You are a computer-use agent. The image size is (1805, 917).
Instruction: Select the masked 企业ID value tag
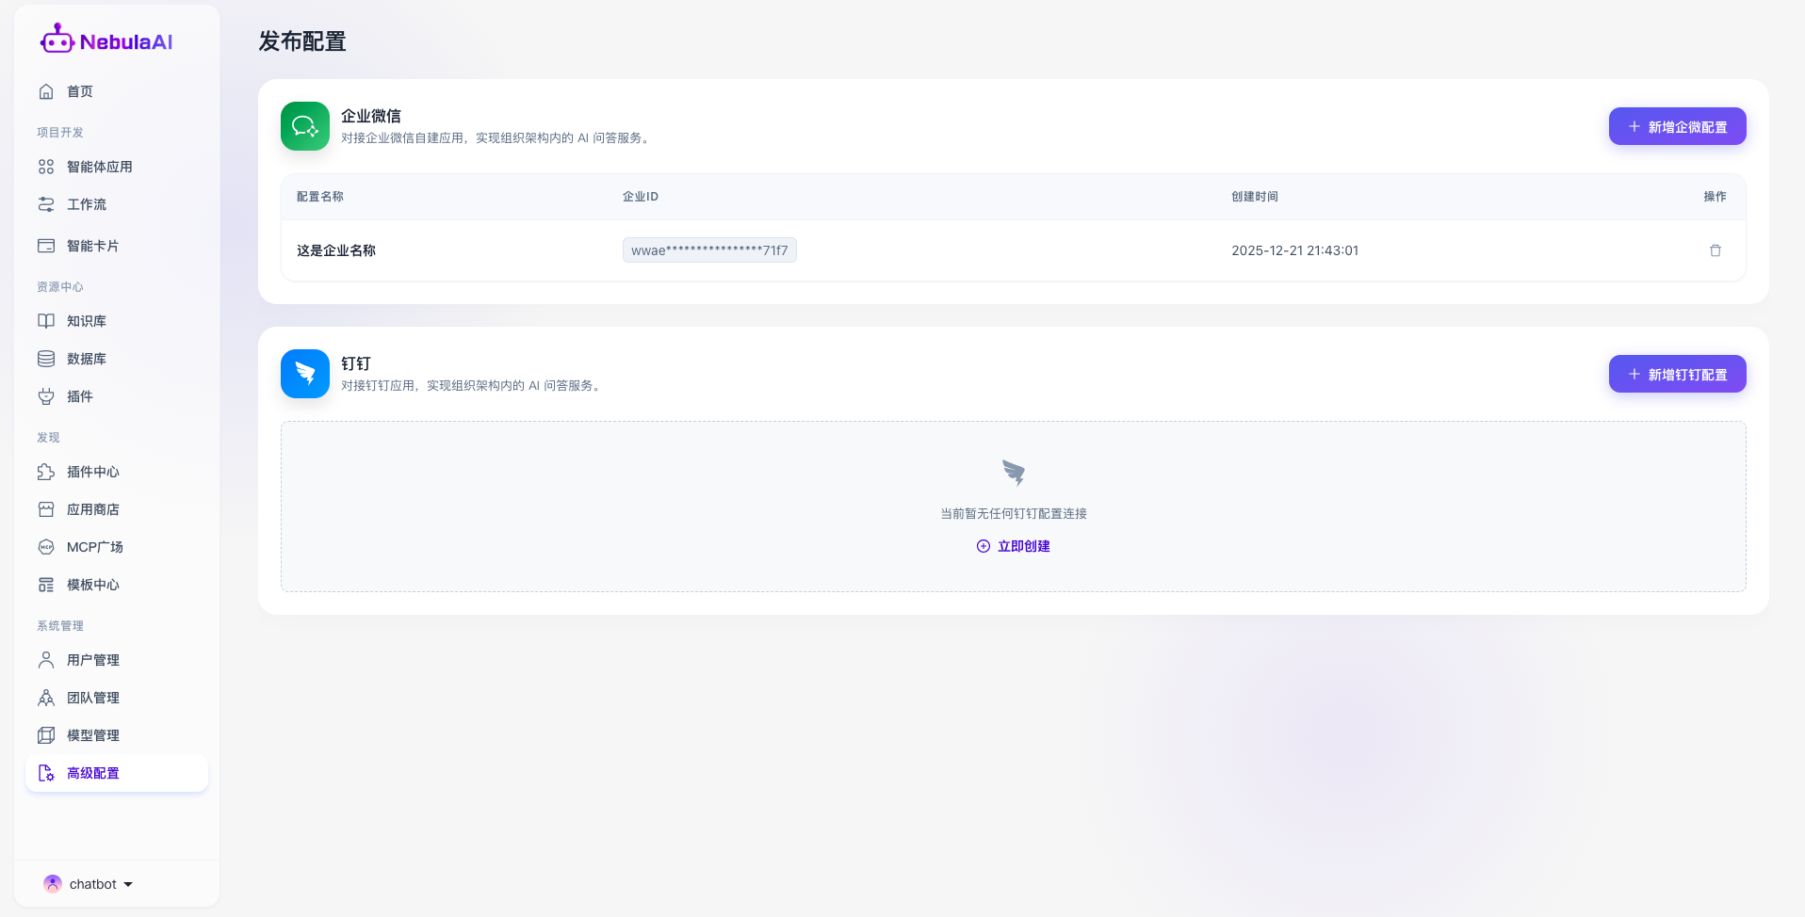(x=709, y=250)
